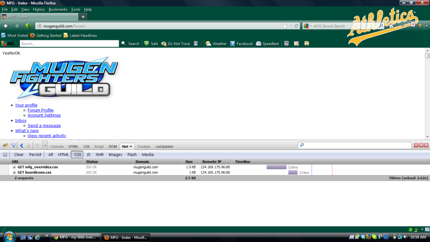This screenshot has height=242, width=430.
Task: Toggle Persist in the Net panel
Action: (x=35, y=154)
